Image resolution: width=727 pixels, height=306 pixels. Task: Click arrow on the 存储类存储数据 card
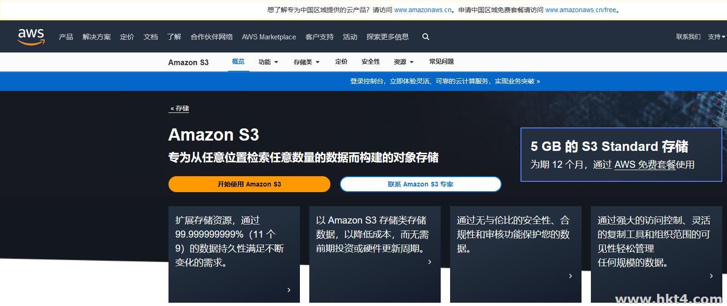coord(429,262)
